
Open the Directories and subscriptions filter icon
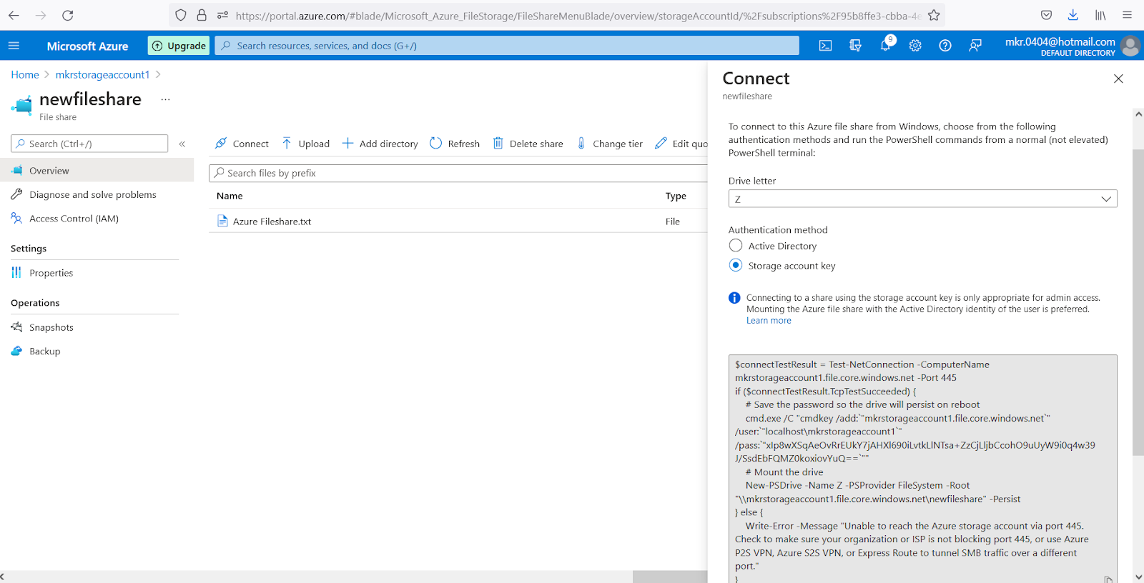click(855, 46)
